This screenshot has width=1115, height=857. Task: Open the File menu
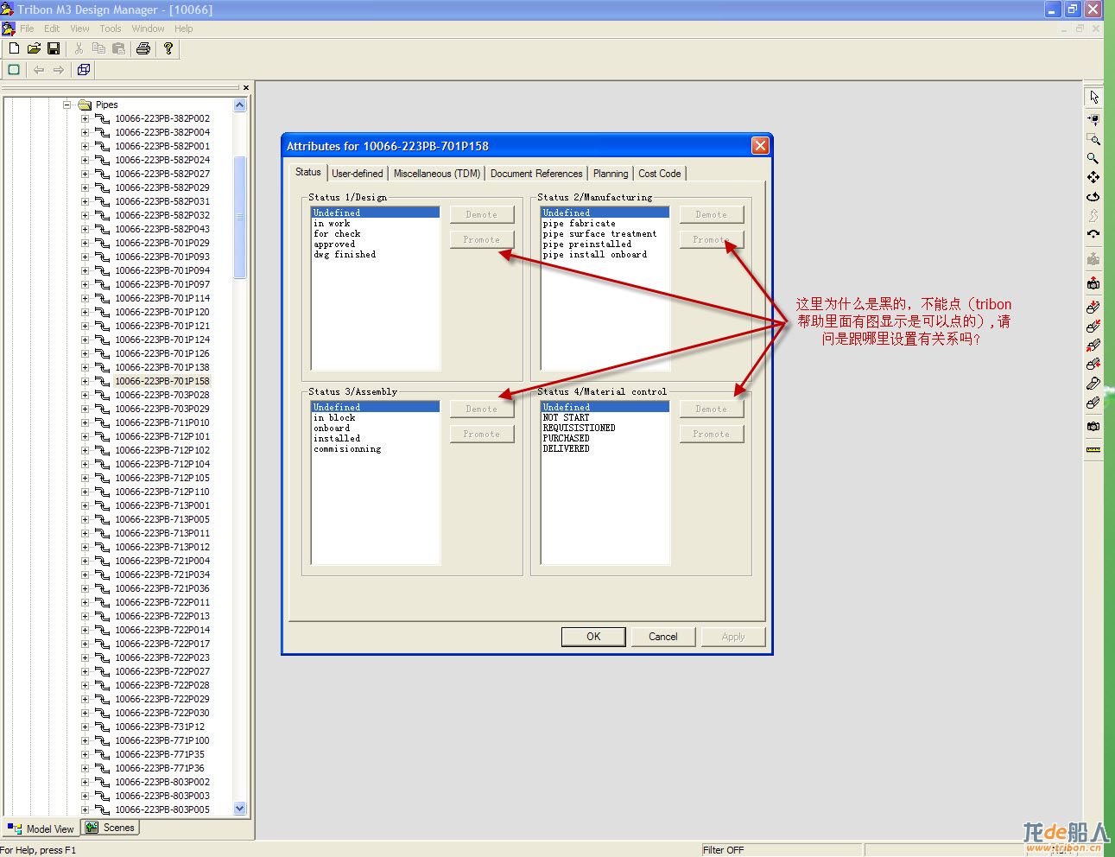pyautogui.click(x=27, y=29)
